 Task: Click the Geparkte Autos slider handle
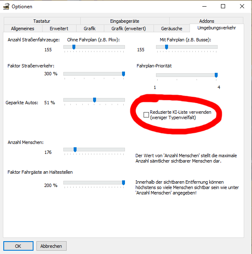(x=94, y=100)
